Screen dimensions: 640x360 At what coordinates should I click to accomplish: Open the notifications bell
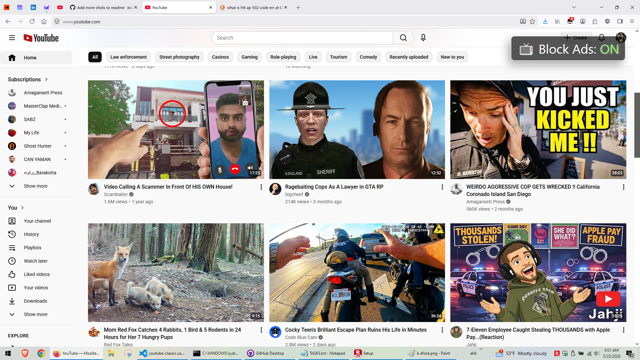tap(602, 38)
